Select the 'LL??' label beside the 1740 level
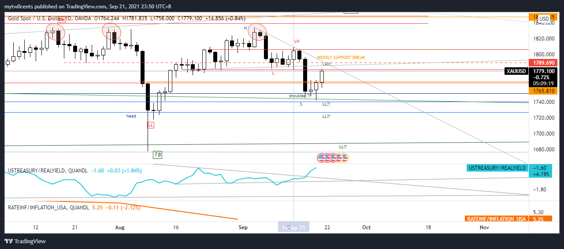Viewport: 564px width, 249px height. (x=327, y=104)
